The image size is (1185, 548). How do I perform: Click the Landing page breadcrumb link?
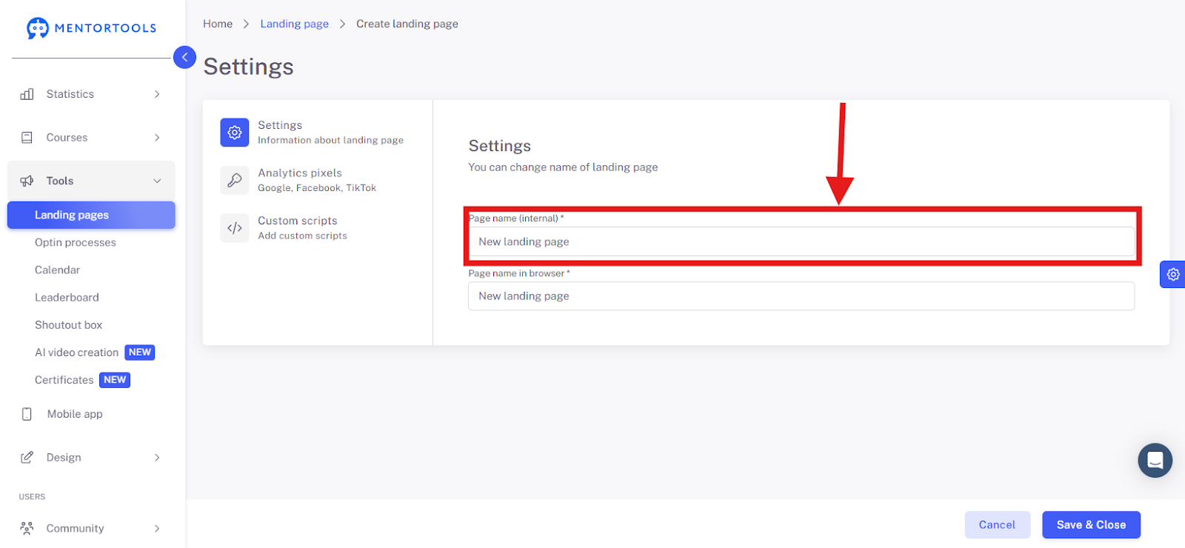pyautogui.click(x=294, y=24)
